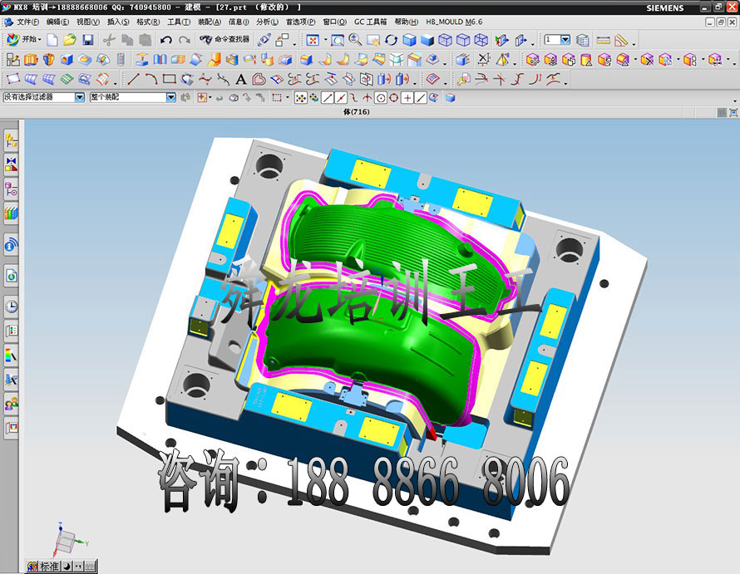
Task: Open the History clock panel in sidebar
Action: pos(12,307)
